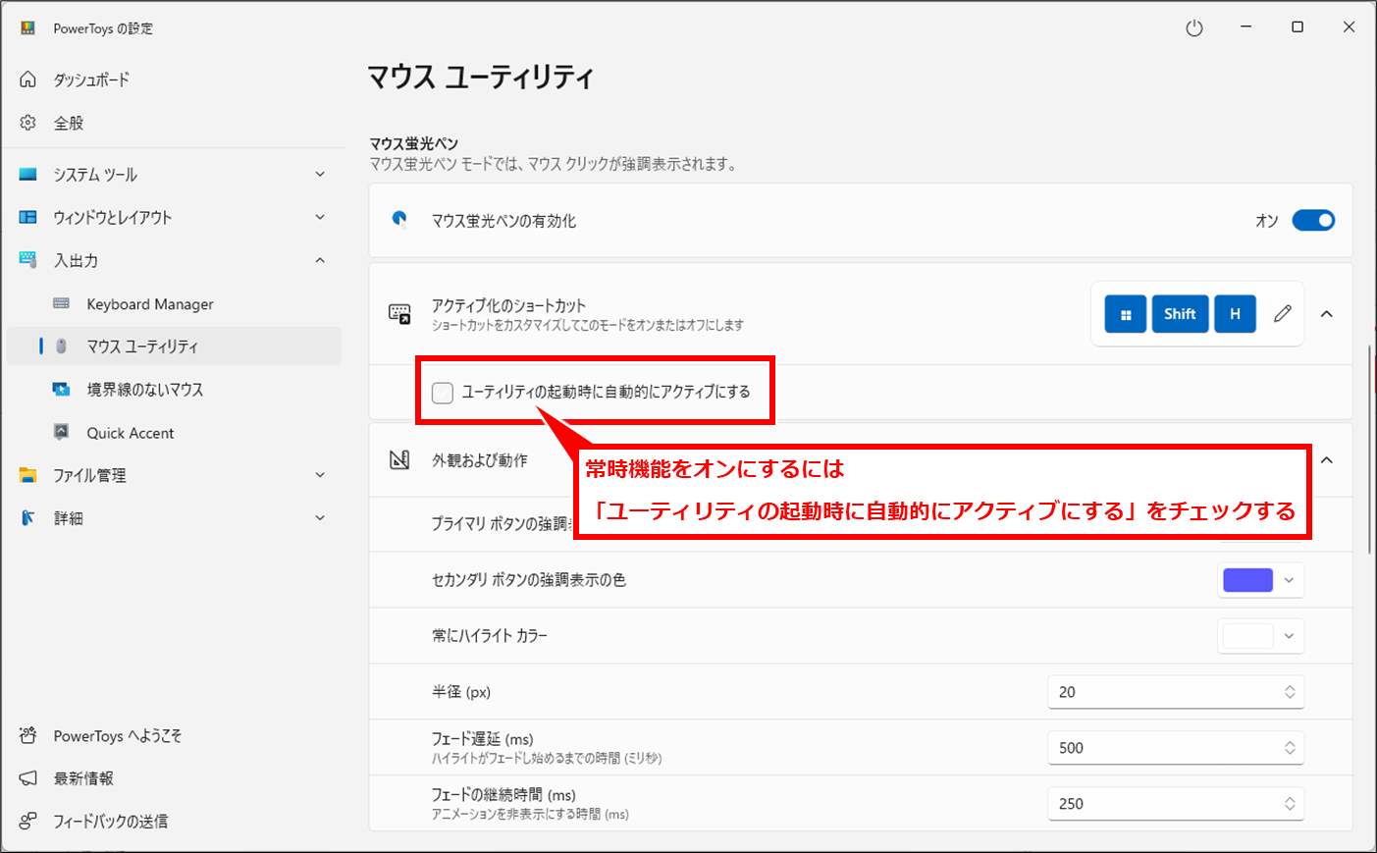Click the 全般 gear icon
The height and width of the screenshot is (853, 1377).
coord(28,123)
